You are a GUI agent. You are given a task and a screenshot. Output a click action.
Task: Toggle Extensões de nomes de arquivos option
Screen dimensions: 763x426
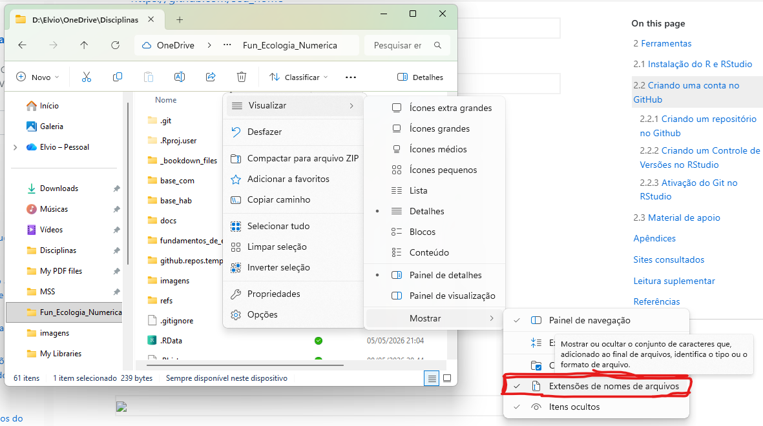tap(596, 386)
